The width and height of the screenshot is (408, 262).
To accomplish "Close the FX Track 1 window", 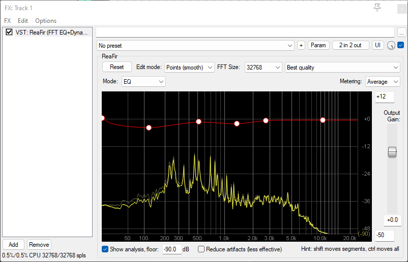I will pyautogui.click(x=402, y=9).
